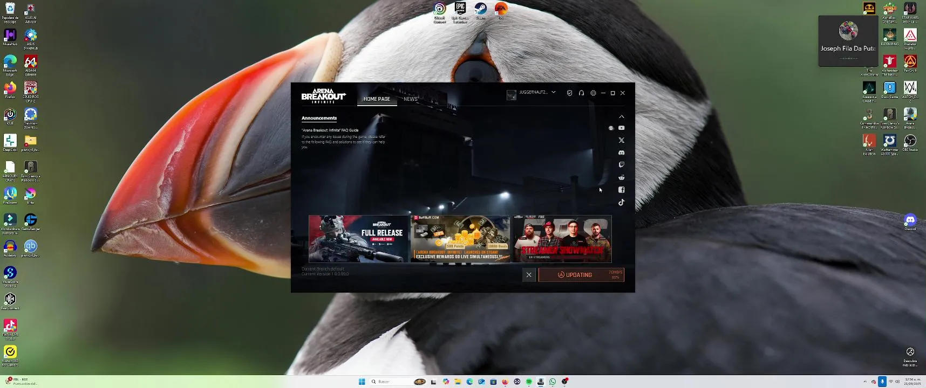Cancel the update with the X button
This screenshot has height=388, width=926.
point(529,275)
